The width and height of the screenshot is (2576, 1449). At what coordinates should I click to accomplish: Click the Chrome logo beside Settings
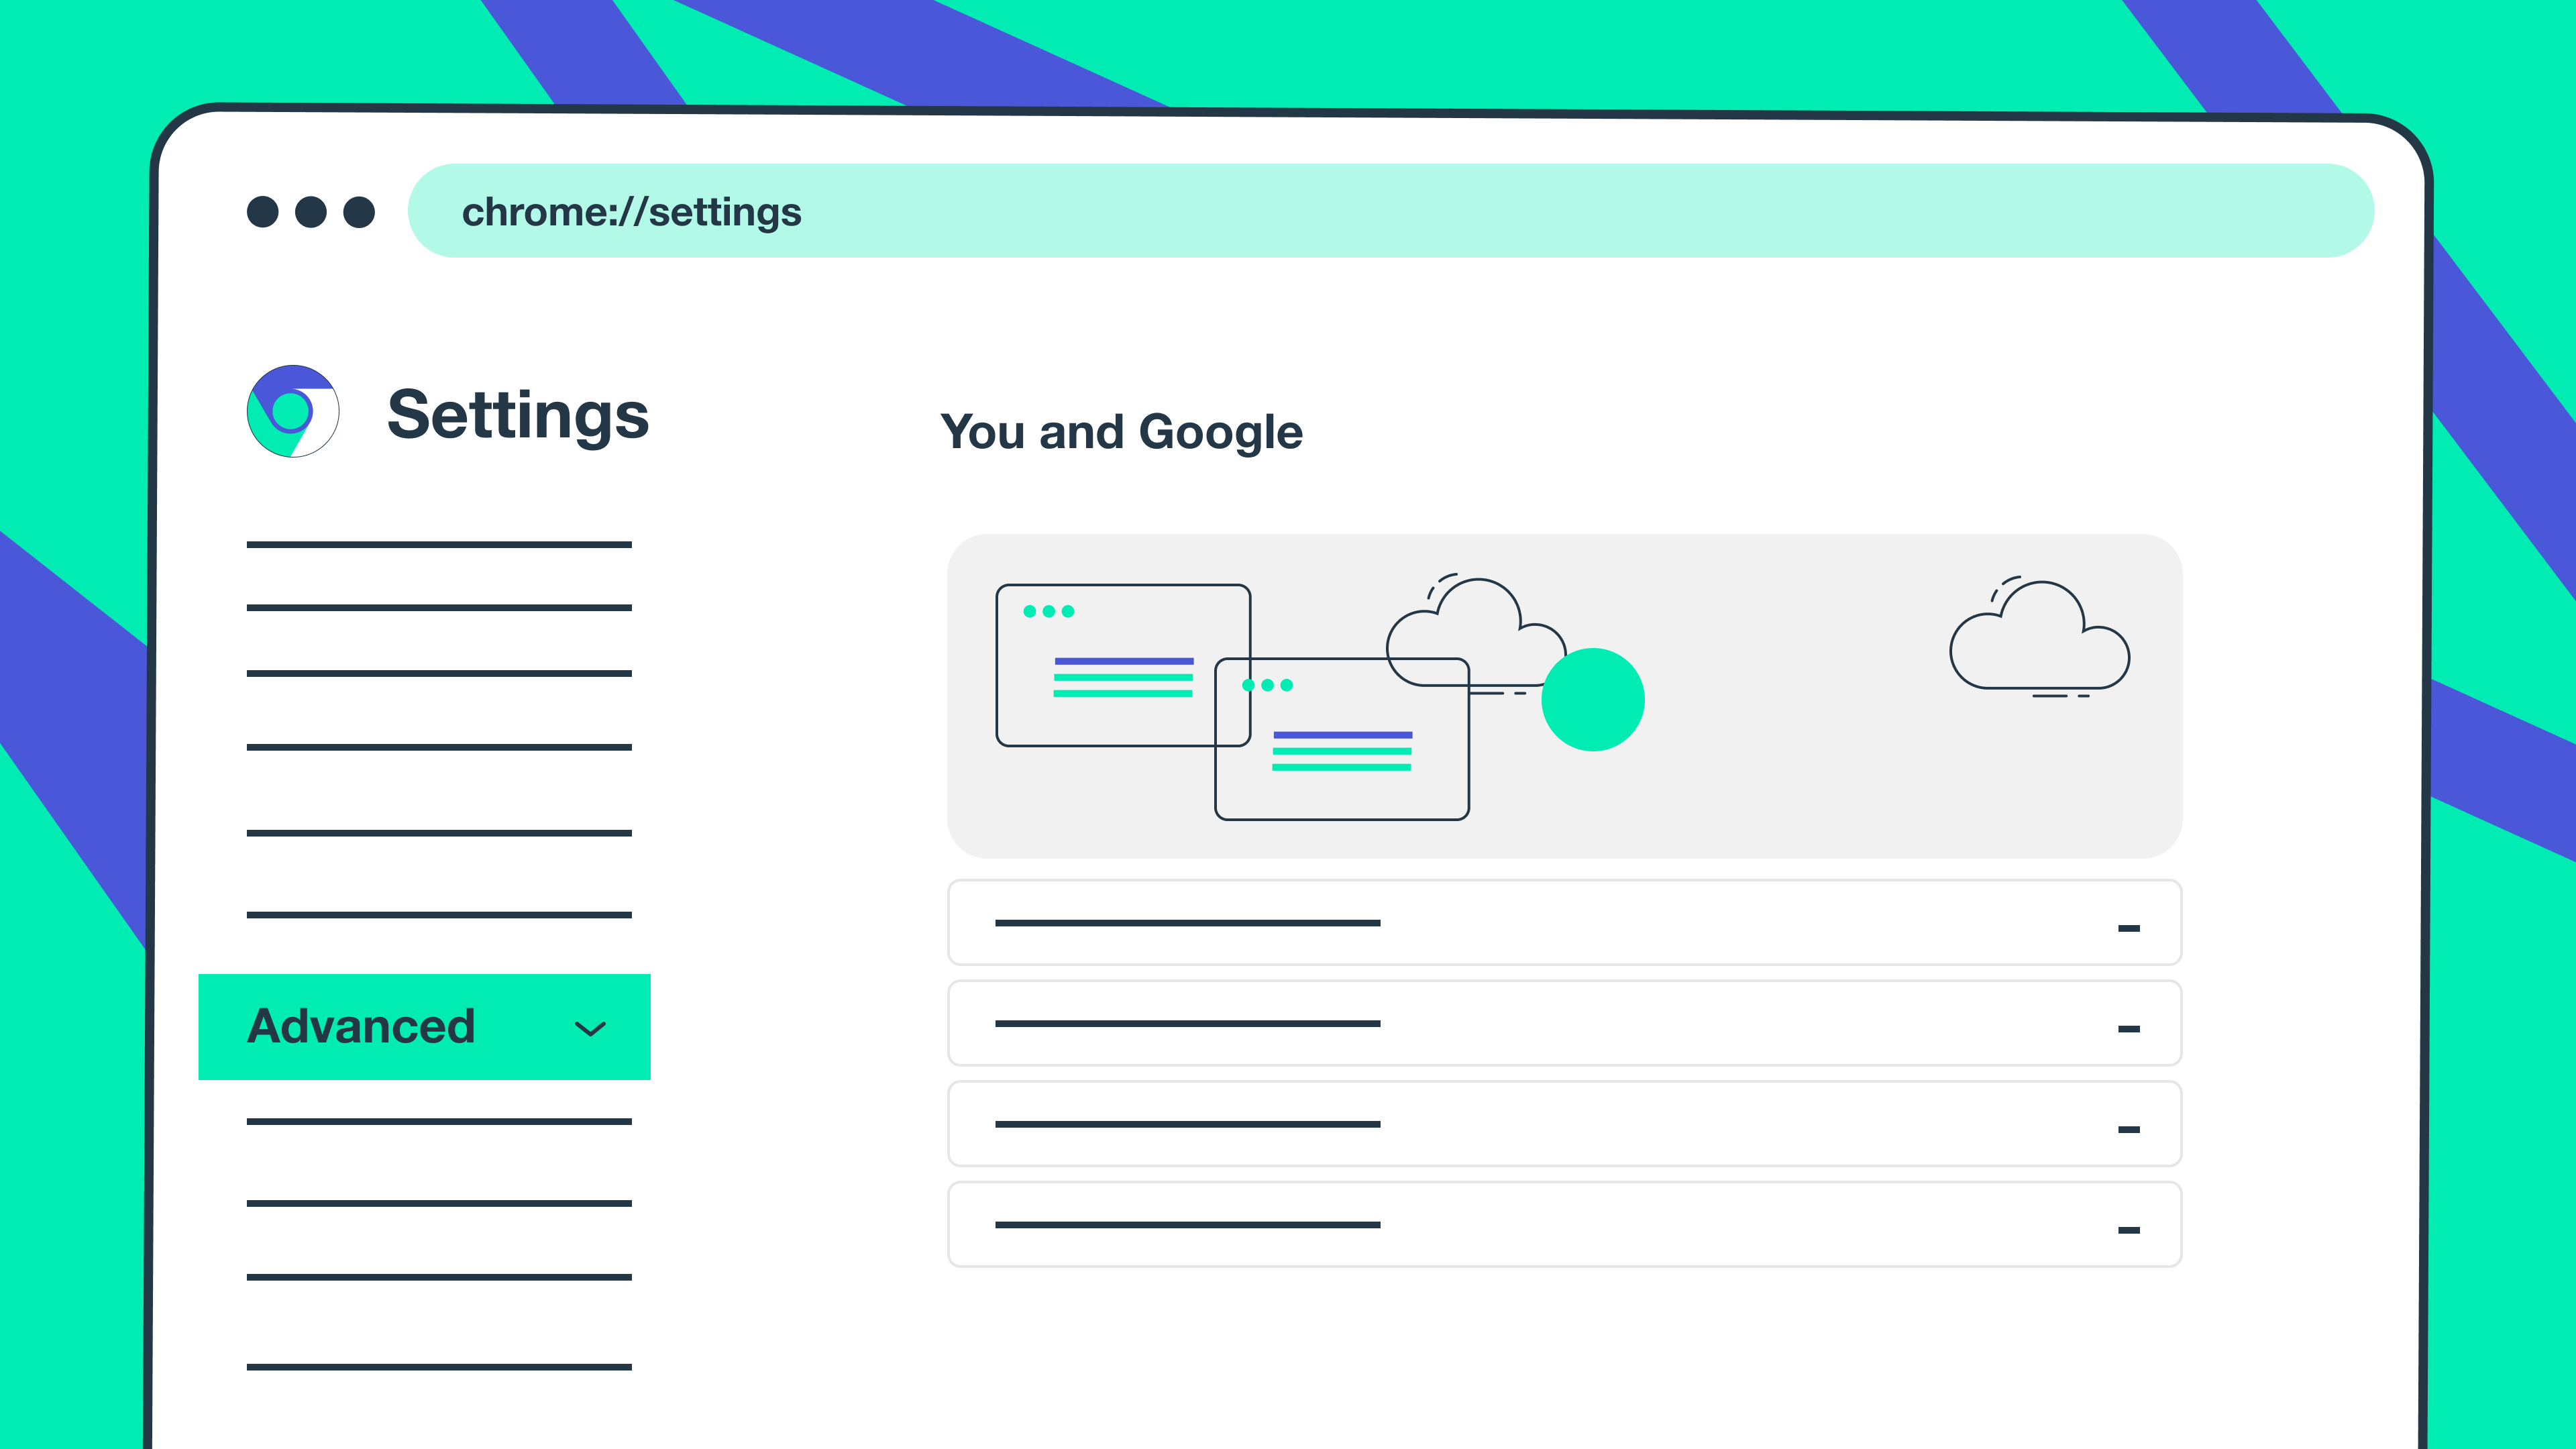pos(294,412)
